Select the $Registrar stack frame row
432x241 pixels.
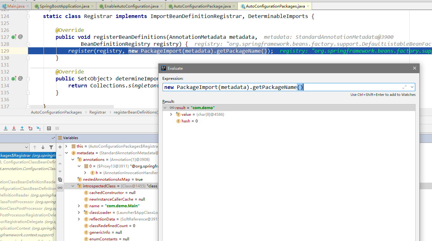[x=28, y=155]
